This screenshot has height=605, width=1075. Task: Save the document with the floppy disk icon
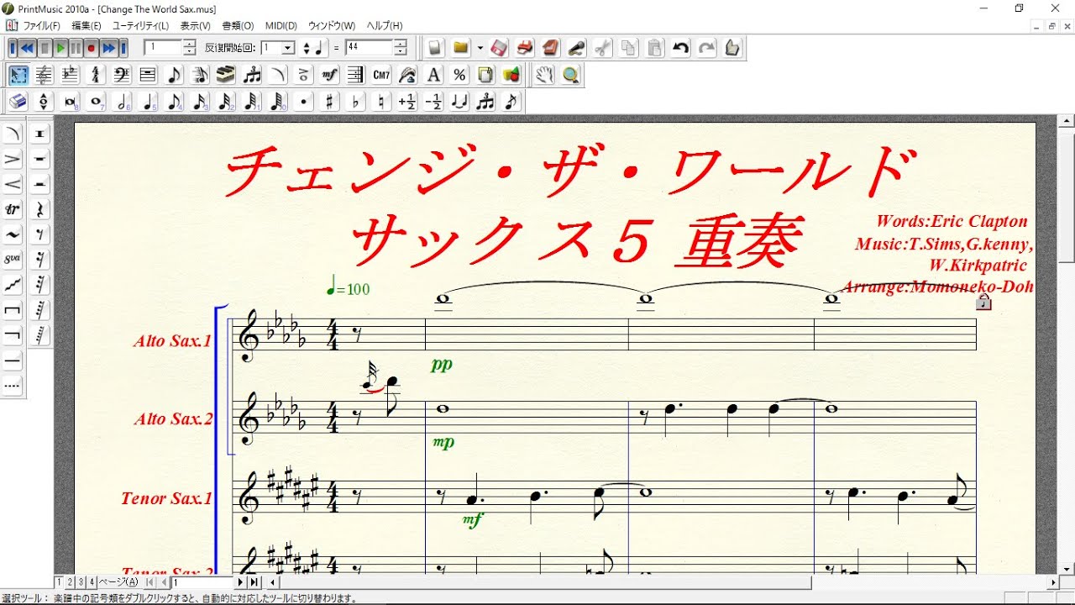coord(499,48)
